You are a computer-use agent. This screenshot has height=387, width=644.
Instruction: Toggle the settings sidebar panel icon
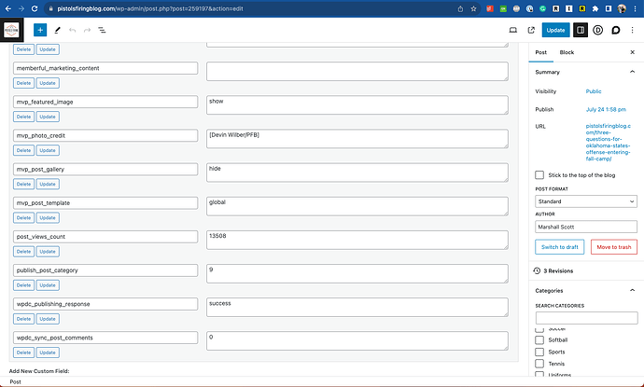(581, 30)
